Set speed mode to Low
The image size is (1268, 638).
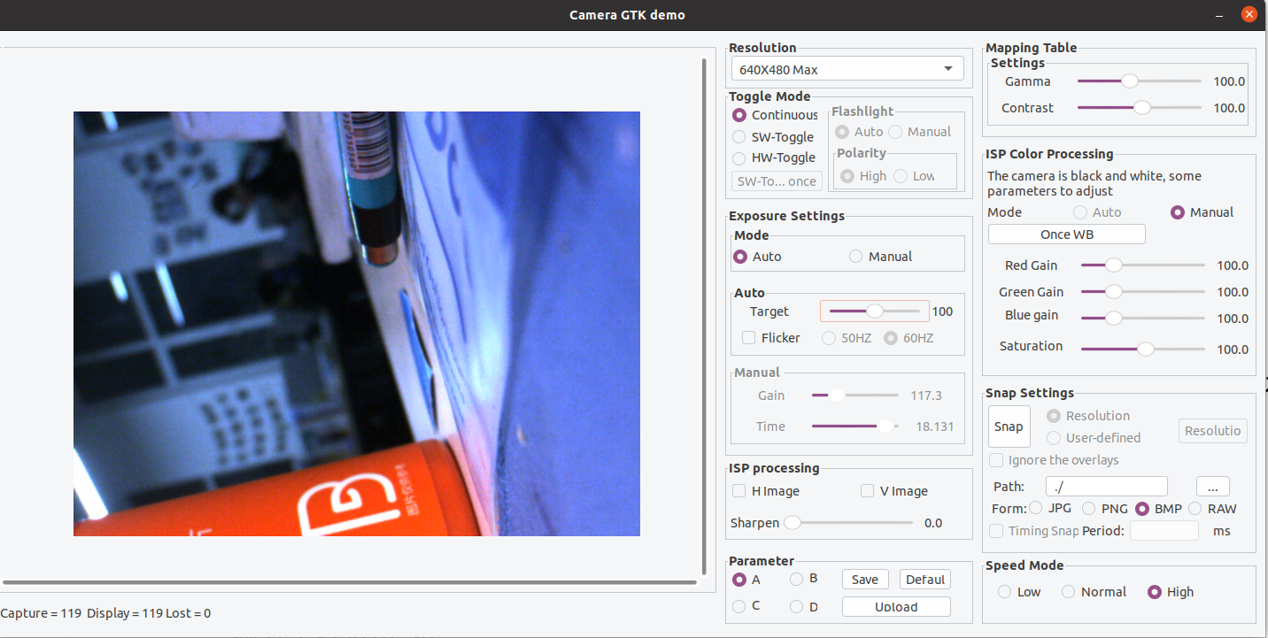point(1004,592)
